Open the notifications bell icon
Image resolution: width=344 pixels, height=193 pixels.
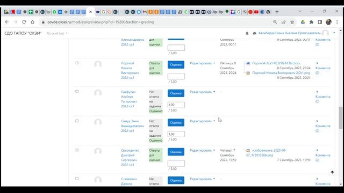click(247, 33)
